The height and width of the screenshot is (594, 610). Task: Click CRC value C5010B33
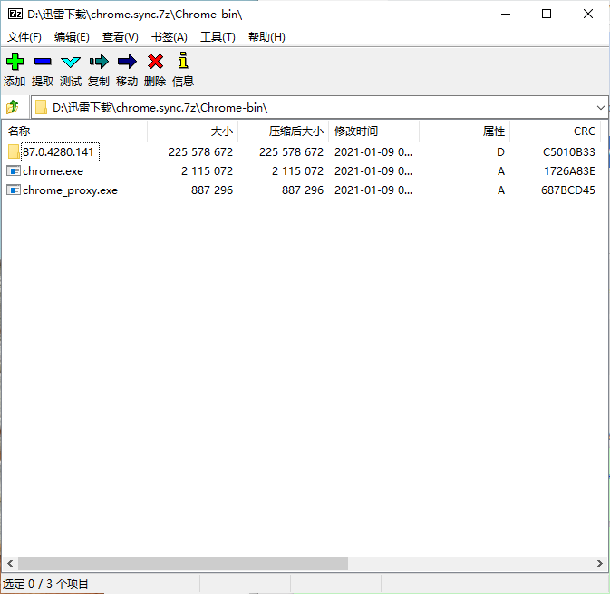tap(569, 151)
